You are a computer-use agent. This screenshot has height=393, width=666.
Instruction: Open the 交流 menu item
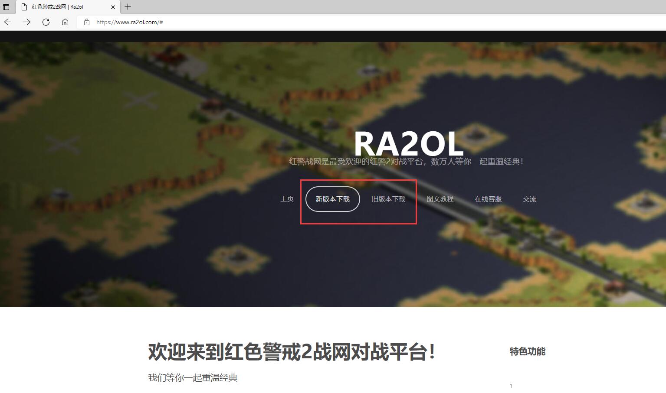tap(530, 199)
